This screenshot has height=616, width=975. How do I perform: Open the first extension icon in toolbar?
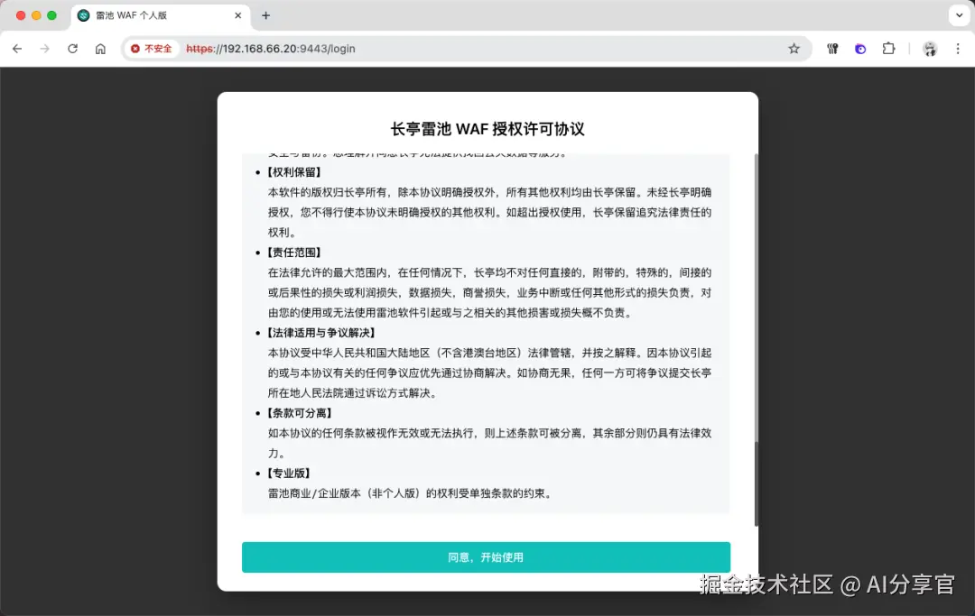click(832, 49)
